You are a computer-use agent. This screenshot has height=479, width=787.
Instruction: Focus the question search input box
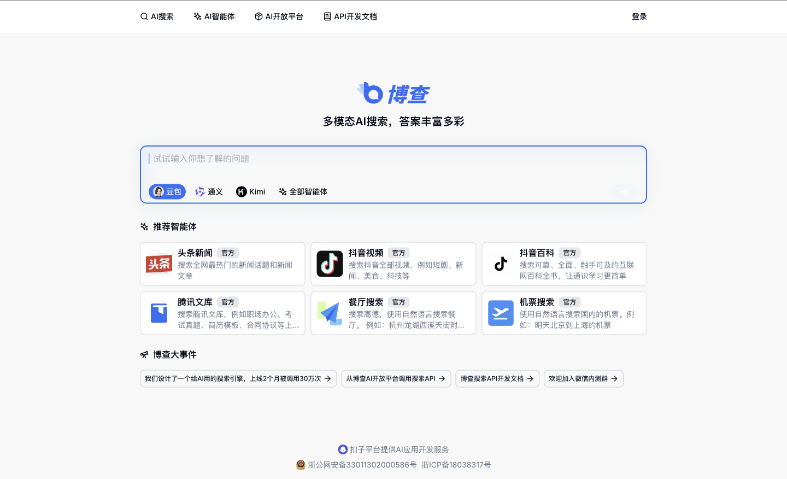(x=393, y=159)
